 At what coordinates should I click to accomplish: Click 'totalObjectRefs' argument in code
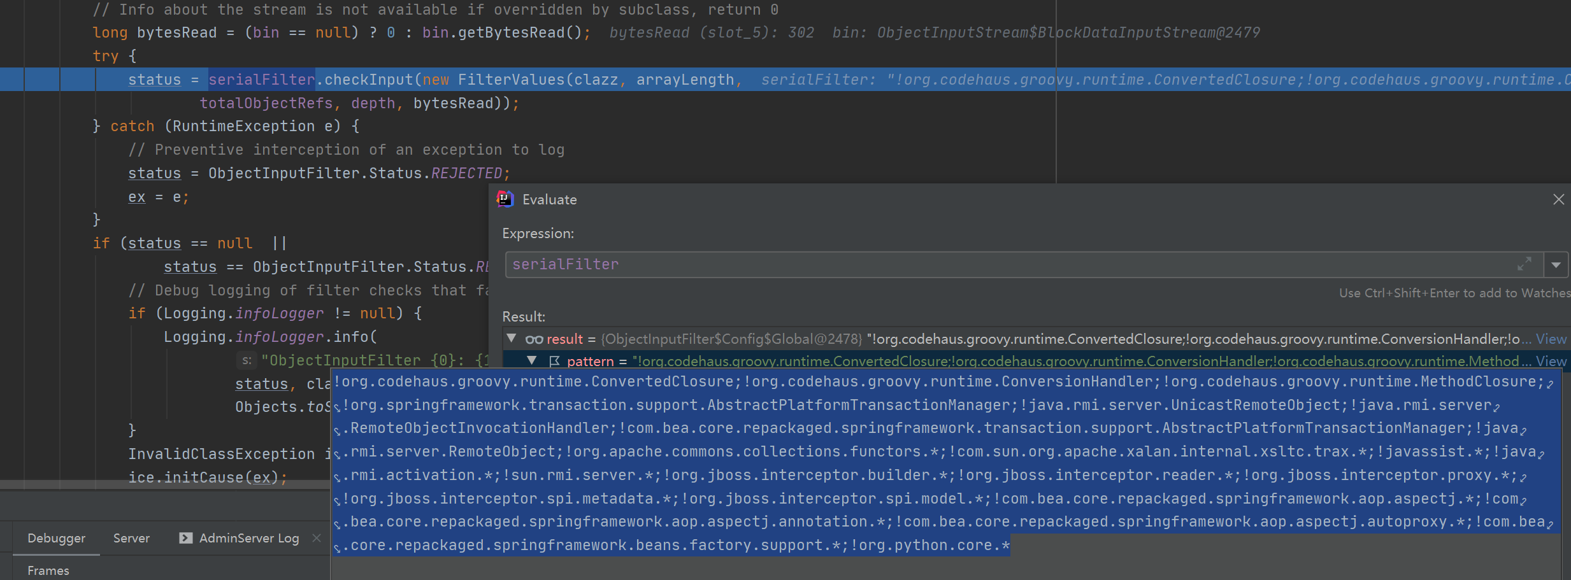tap(266, 103)
